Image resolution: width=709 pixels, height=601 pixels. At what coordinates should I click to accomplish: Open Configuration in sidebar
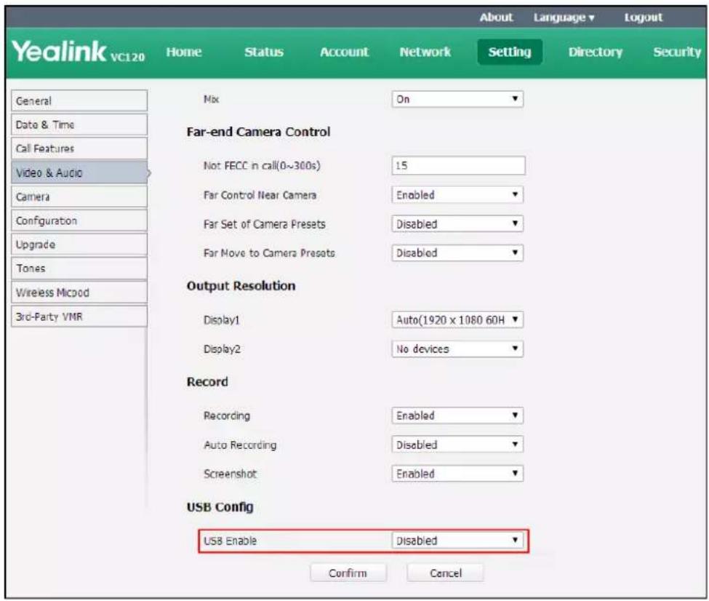pos(79,220)
